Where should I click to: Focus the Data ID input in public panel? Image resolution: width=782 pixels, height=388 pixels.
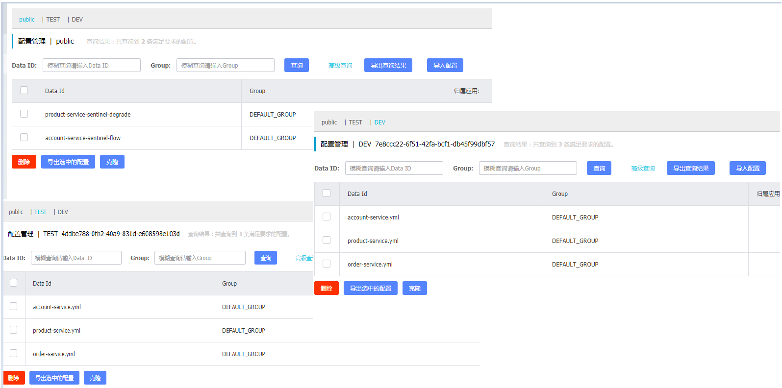pos(92,65)
